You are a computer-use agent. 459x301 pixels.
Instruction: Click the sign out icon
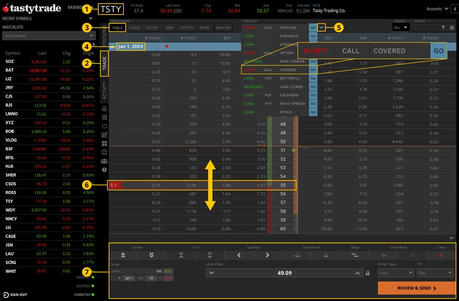[x=6, y=295]
